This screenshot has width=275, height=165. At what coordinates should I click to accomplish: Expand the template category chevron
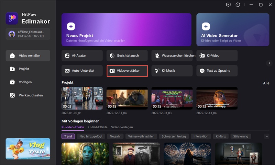point(267,136)
